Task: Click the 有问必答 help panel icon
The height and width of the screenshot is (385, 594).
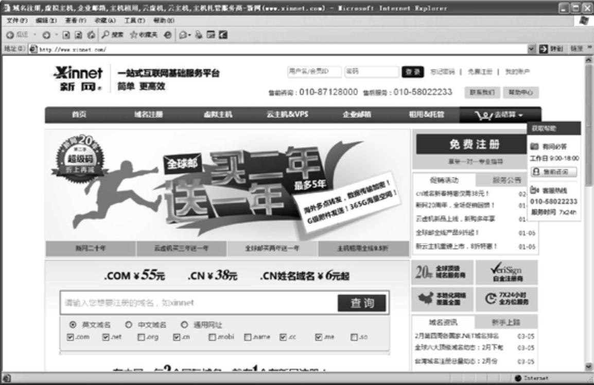Action: coord(534,146)
